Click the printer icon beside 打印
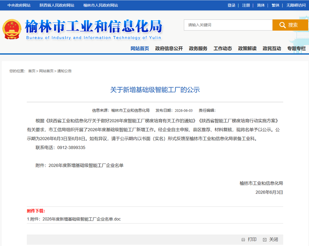 (243, 240)
